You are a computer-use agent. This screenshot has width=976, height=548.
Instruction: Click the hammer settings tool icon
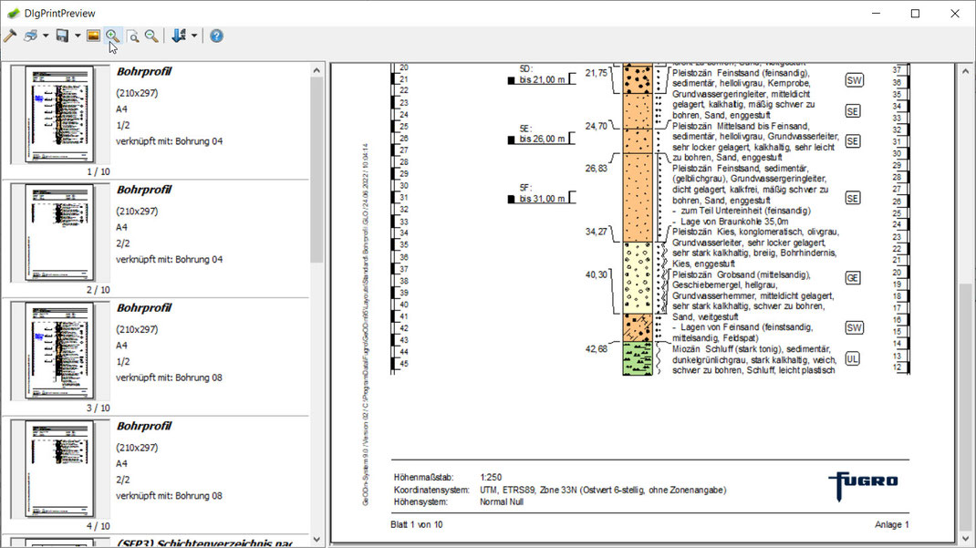(x=10, y=36)
